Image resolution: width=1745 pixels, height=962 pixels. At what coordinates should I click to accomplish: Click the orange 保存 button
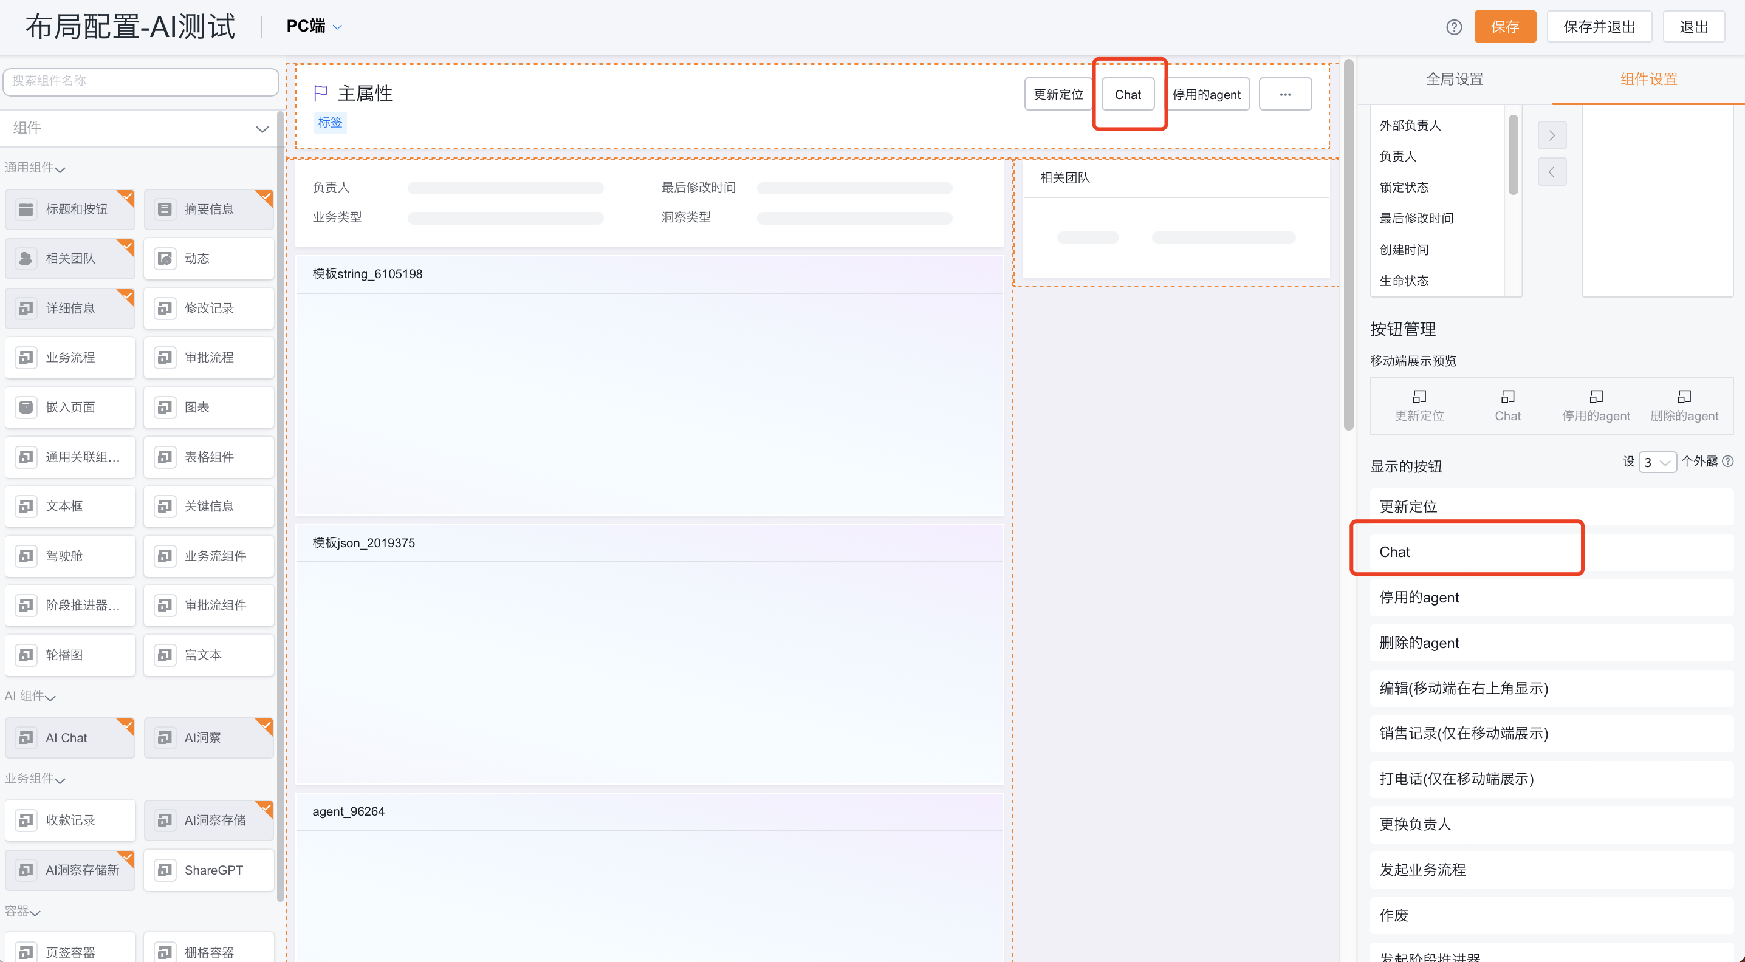point(1505,27)
